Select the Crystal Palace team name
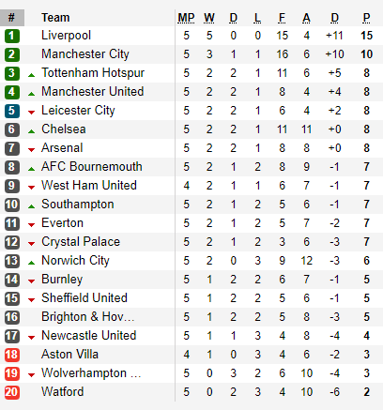The width and height of the screenshot is (383, 410). (81, 242)
